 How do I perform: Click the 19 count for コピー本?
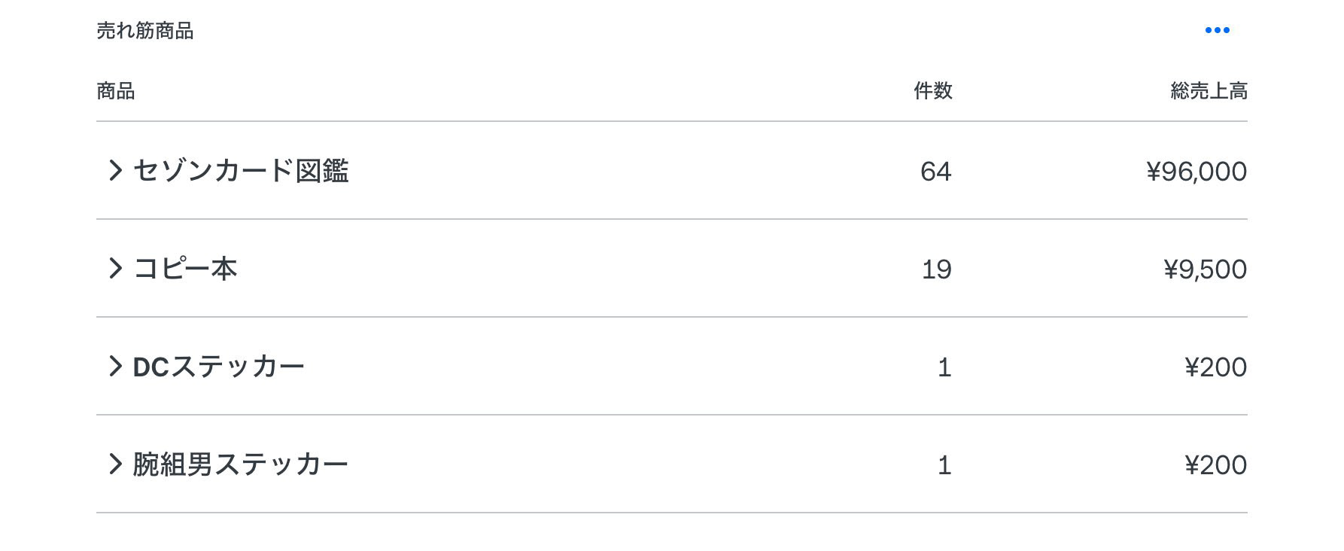(x=936, y=269)
